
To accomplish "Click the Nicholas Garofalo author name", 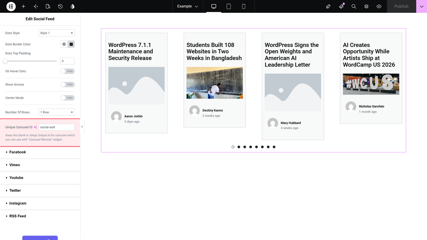I will [371, 106].
